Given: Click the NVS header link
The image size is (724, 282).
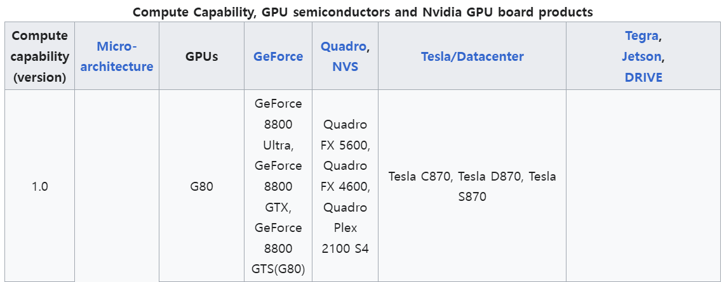Looking at the screenshot, I should (345, 67).
